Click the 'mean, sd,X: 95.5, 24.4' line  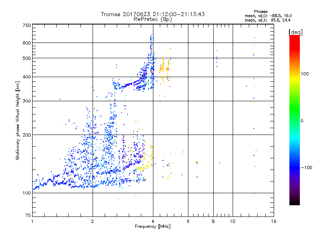click(x=268, y=20)
